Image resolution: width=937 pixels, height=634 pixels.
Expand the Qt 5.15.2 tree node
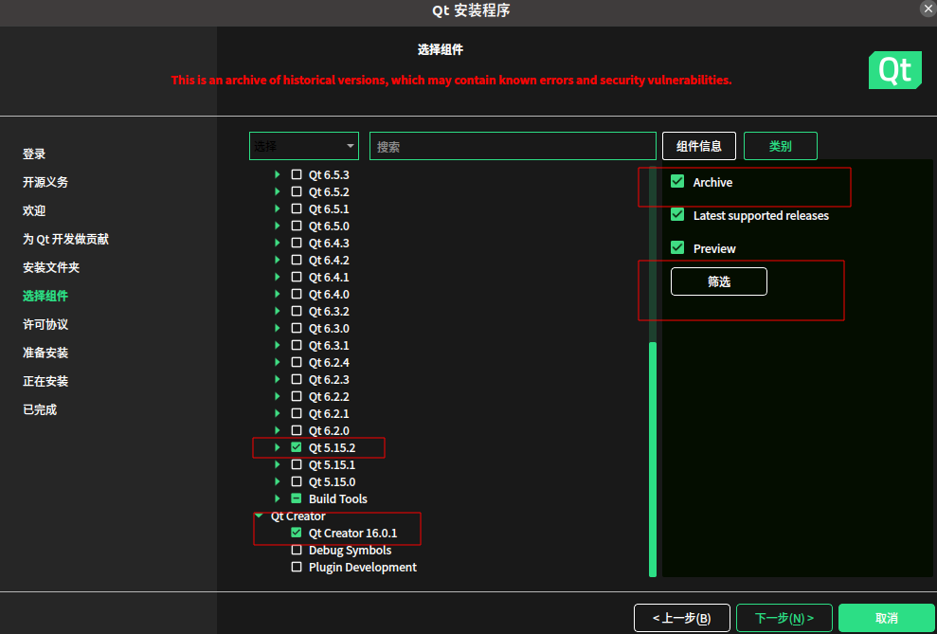pos(278,446)
